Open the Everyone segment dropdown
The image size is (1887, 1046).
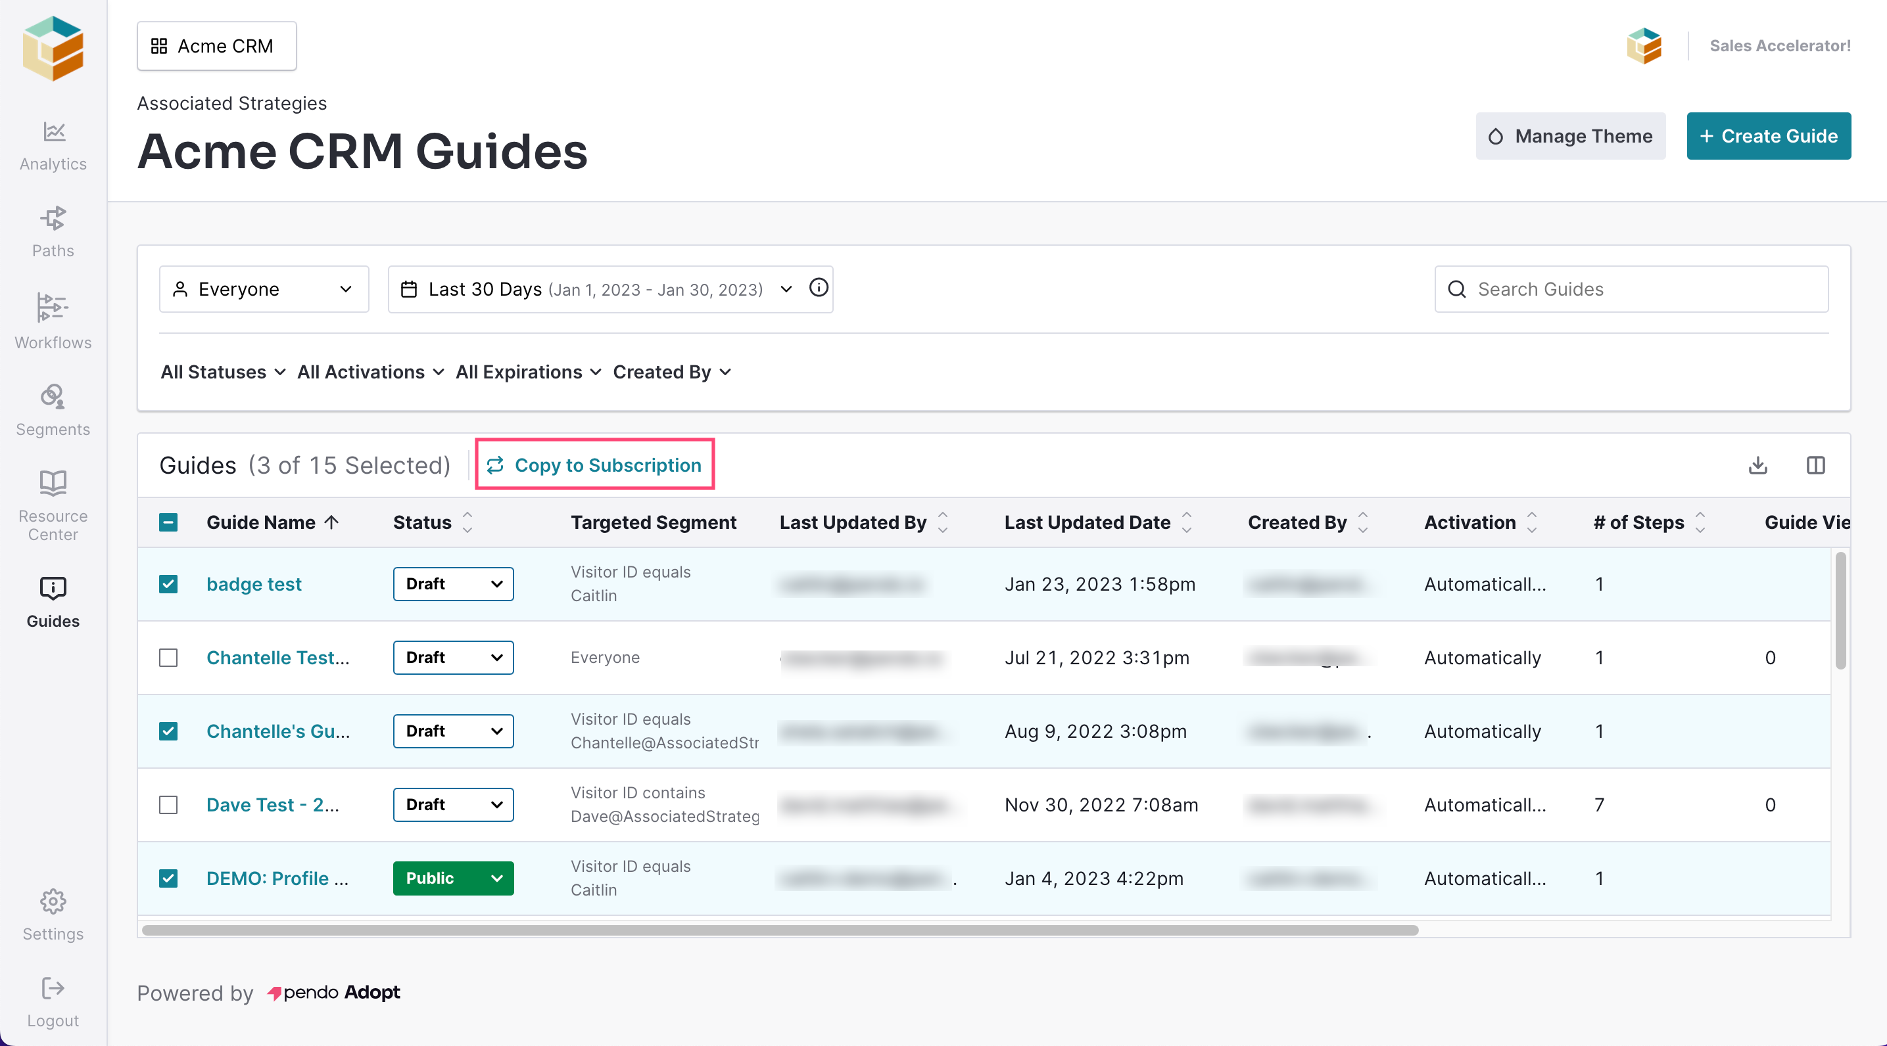tap(264, 289)
